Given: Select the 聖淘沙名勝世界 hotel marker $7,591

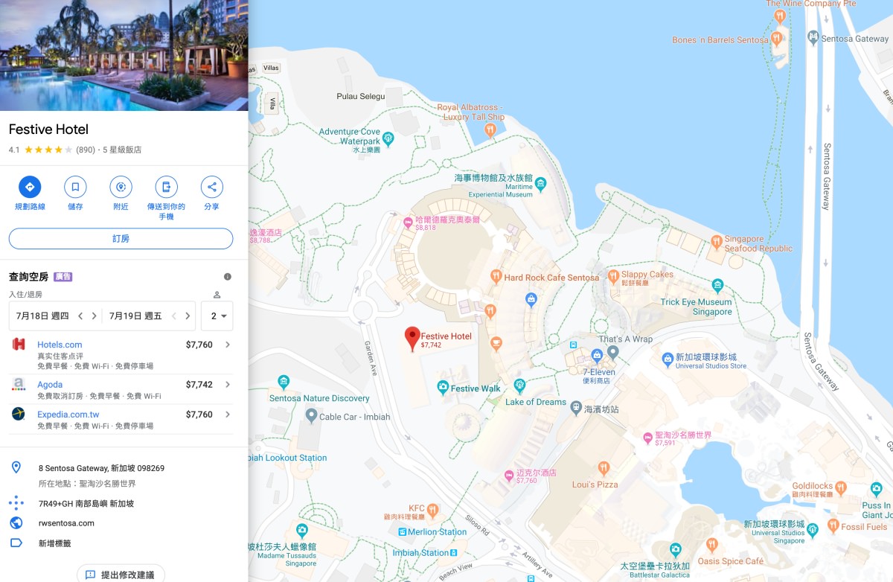Looking at the screenshot, I should coord(647,438).
